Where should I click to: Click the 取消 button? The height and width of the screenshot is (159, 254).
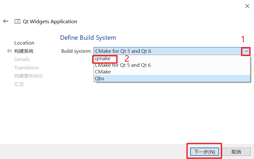point(236,152)
